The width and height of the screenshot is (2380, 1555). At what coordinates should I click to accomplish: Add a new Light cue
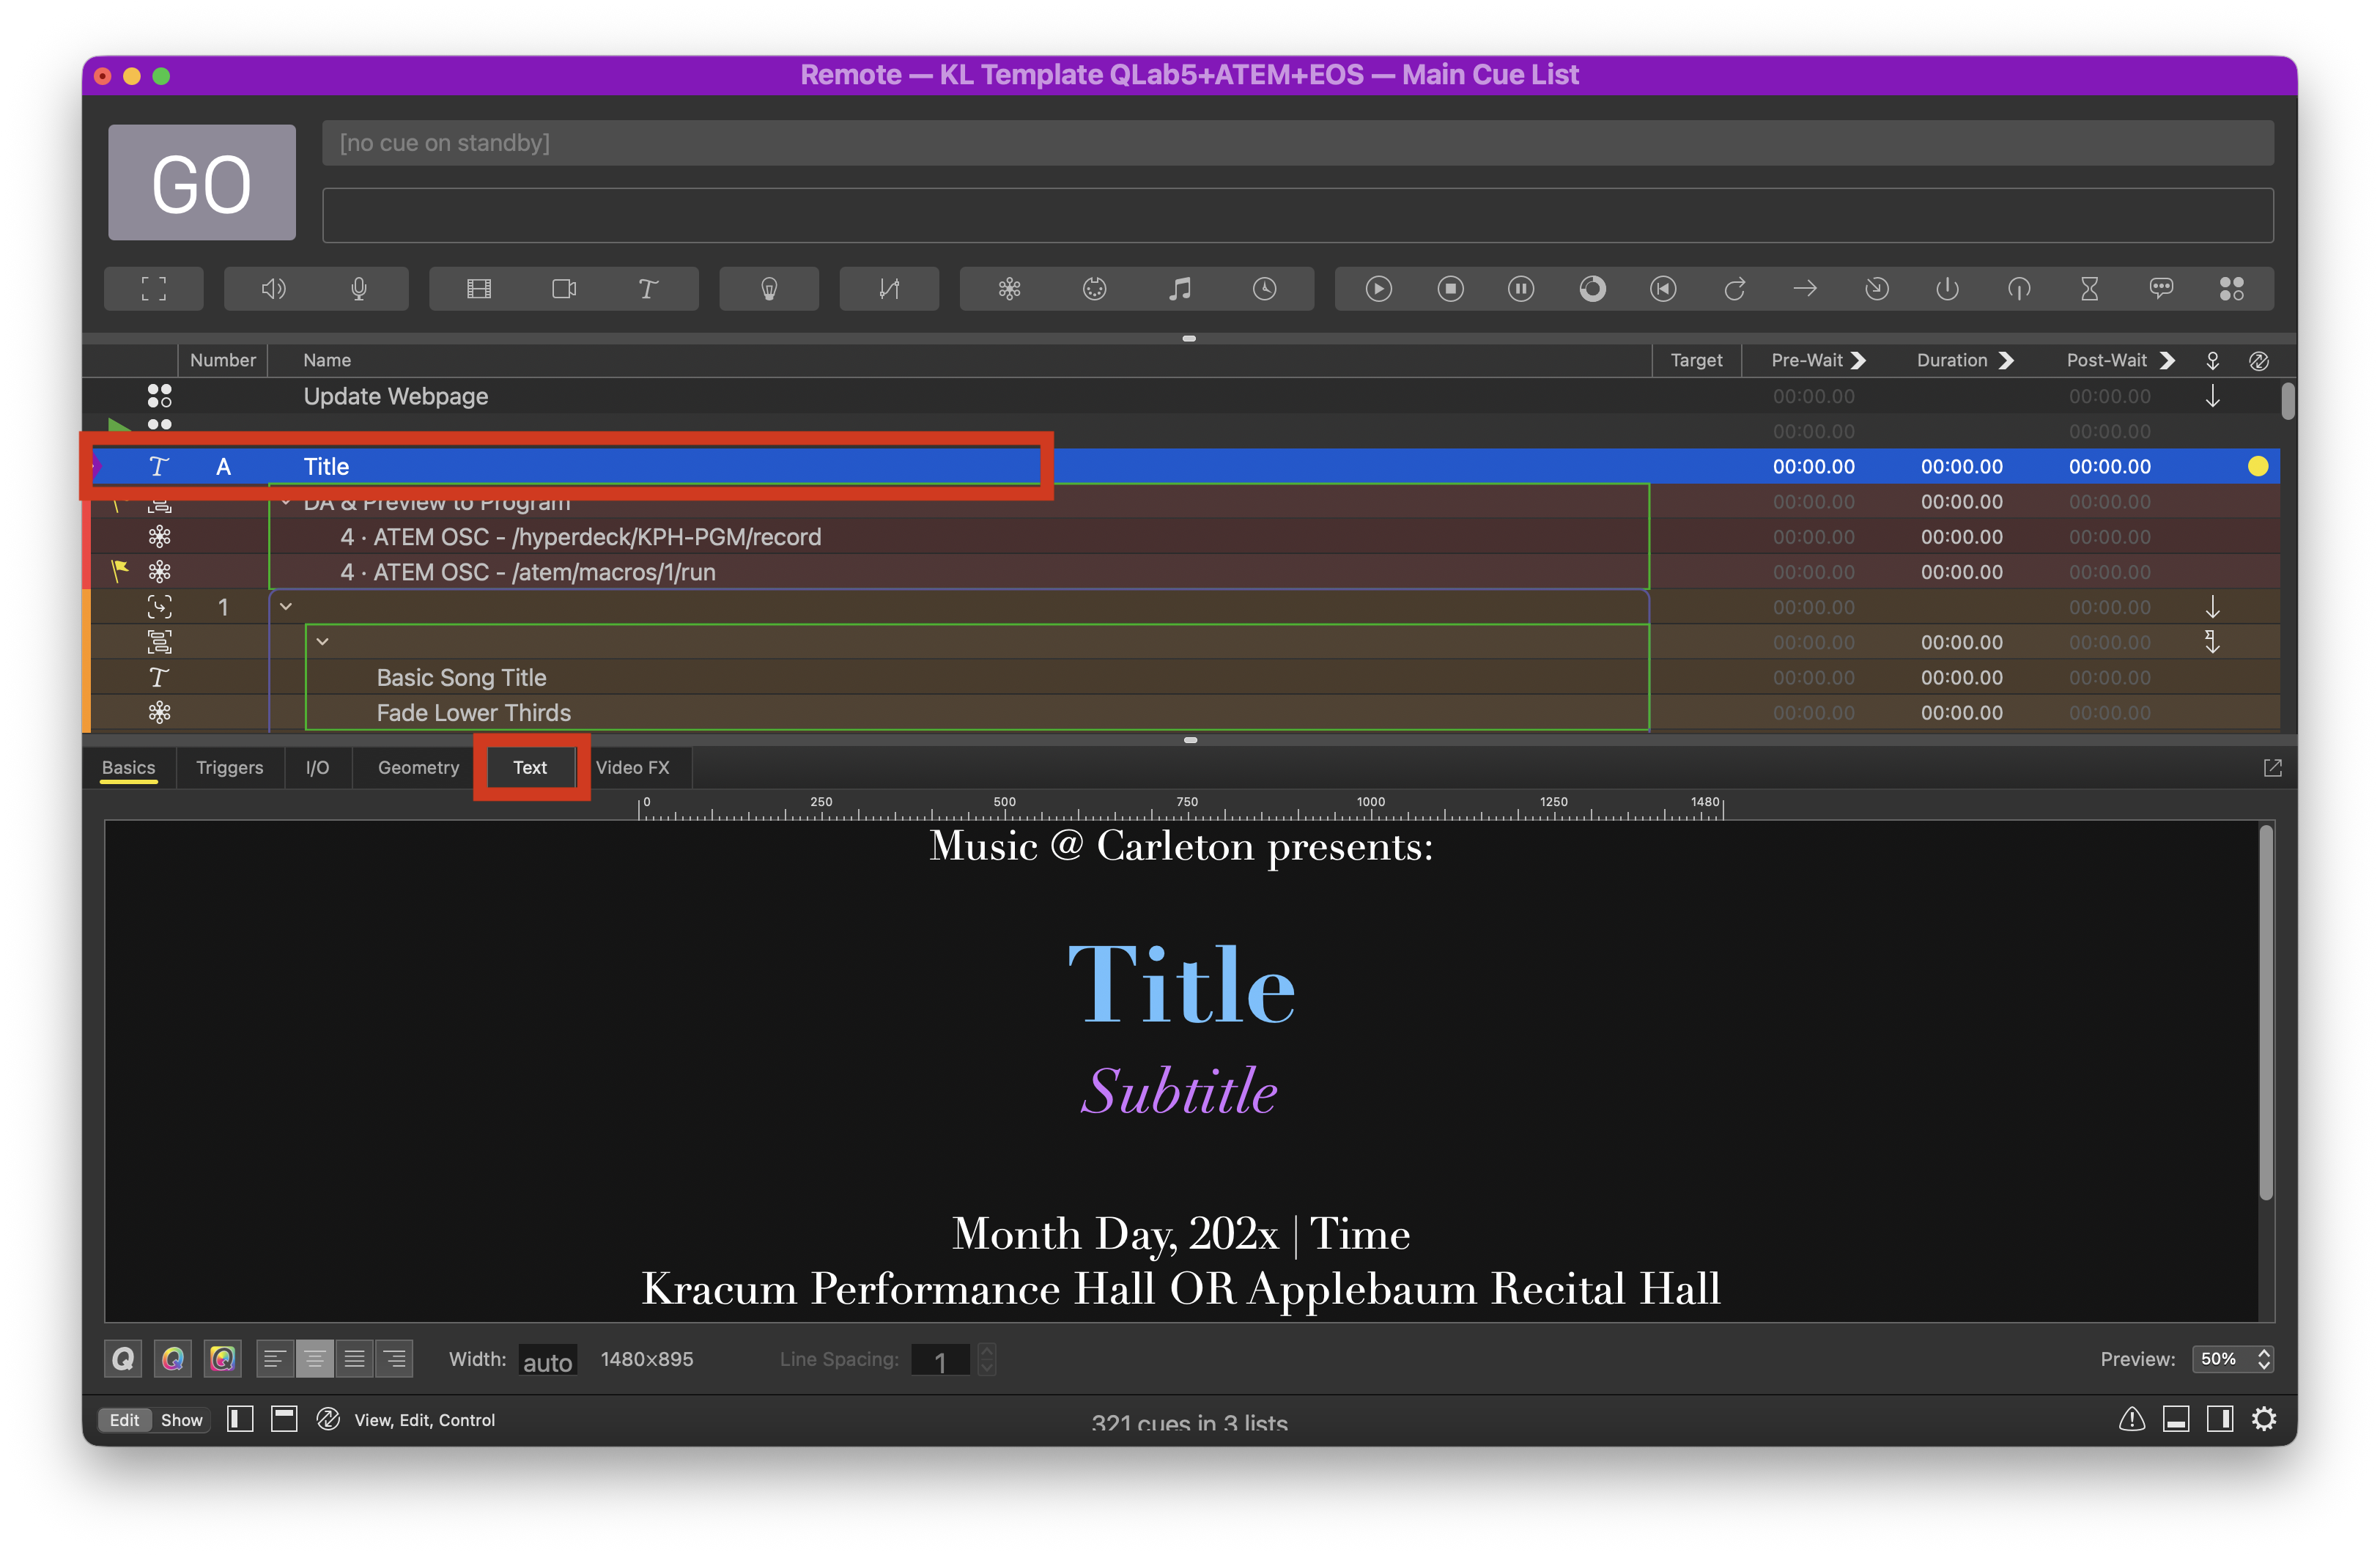tap(769, 289)
